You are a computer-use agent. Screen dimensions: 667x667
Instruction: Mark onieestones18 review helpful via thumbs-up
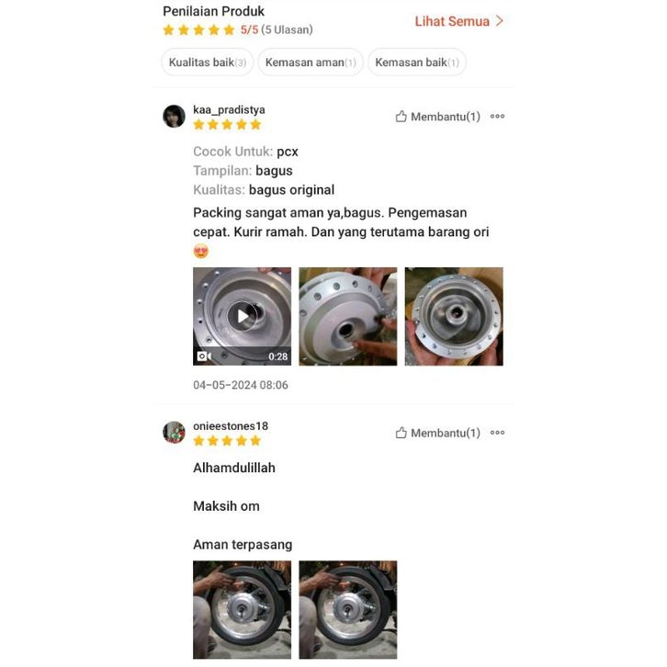401,433
